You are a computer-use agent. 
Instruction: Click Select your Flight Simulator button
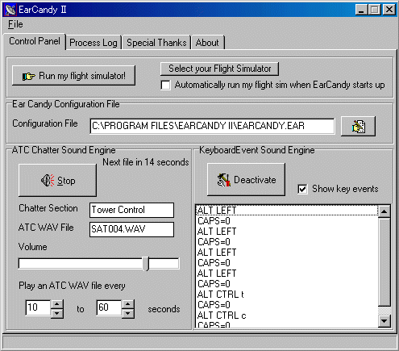(x=219, y=69)
